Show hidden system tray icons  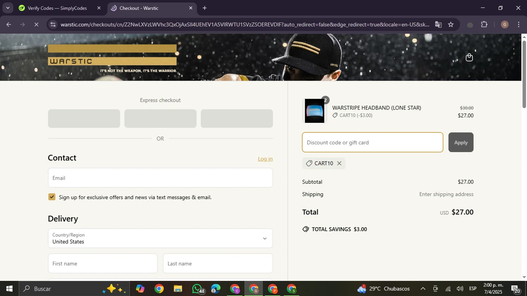point(423,289)
